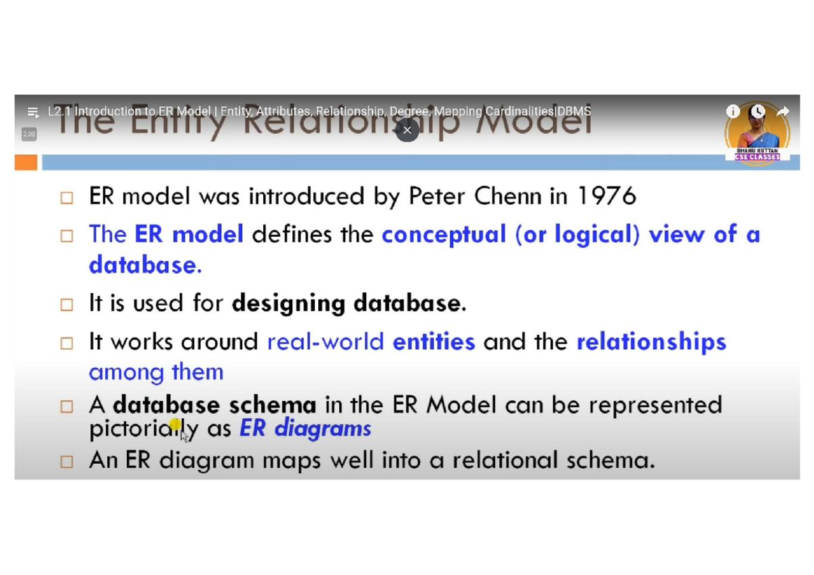Click the blue text 'ER diagrams'
The width and height of the screenshot is (814, 575).
[x=305, y=429]
